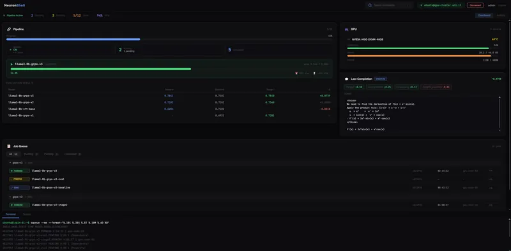Open the admin user menu

tap(491, 5)
